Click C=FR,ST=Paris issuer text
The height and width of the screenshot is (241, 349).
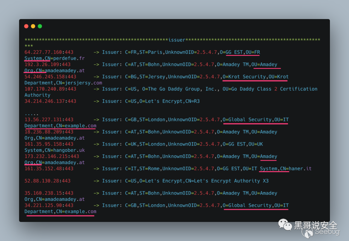point(143,52)
